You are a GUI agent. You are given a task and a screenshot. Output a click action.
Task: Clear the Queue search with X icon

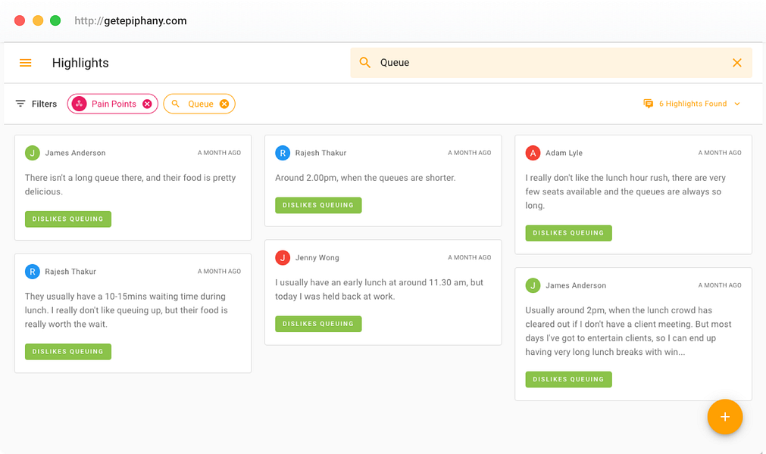(x=736, y=62)
